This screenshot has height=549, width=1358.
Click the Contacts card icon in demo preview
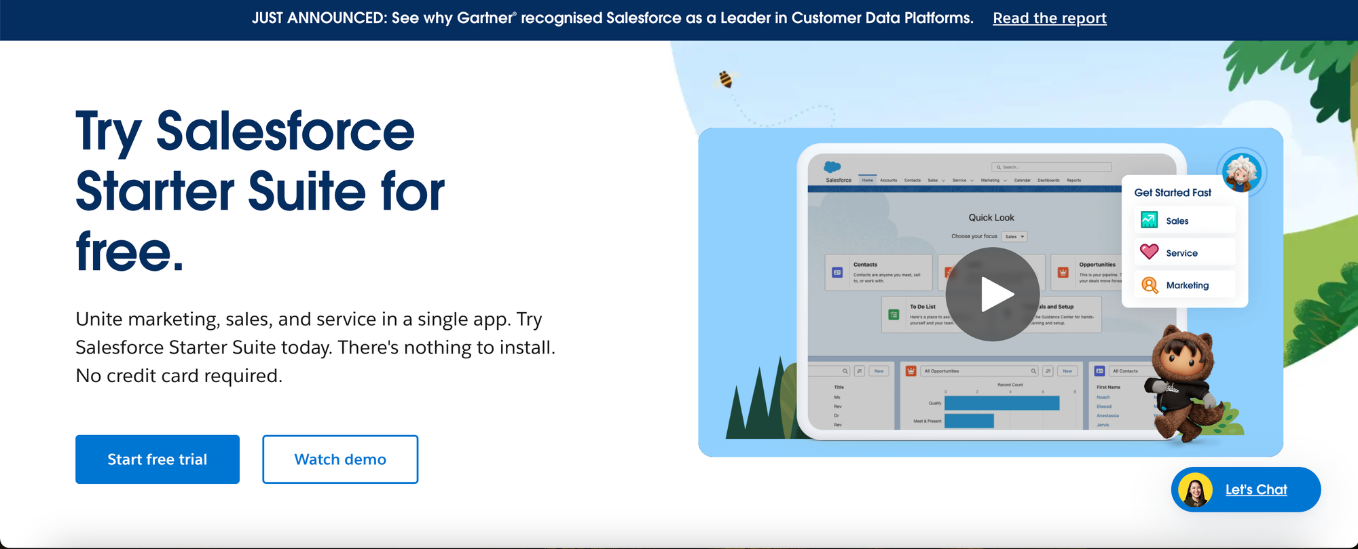point(837,273)
